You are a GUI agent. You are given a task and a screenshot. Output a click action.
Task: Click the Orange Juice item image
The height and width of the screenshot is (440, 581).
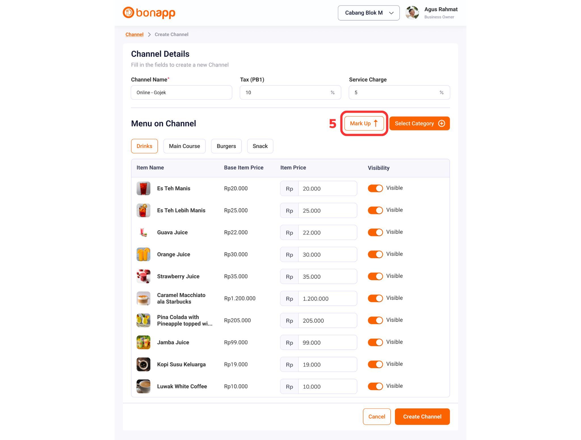[x=143, y=254]
